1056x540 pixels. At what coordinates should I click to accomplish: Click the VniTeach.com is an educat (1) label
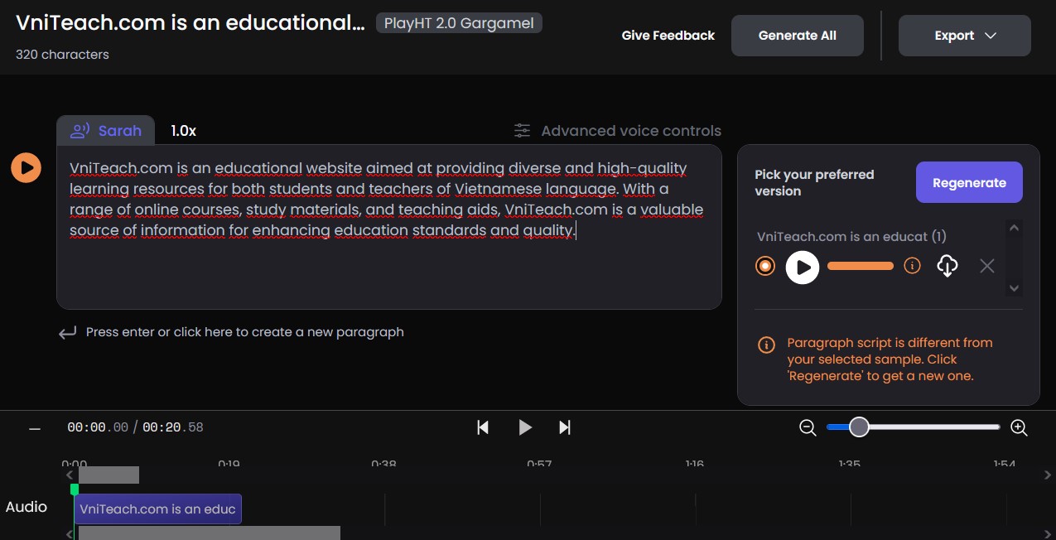851,237
